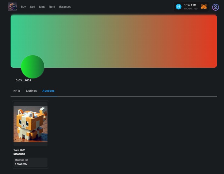Click the gradient profile banner
This screenshot has width=224, height=174.
114,42
